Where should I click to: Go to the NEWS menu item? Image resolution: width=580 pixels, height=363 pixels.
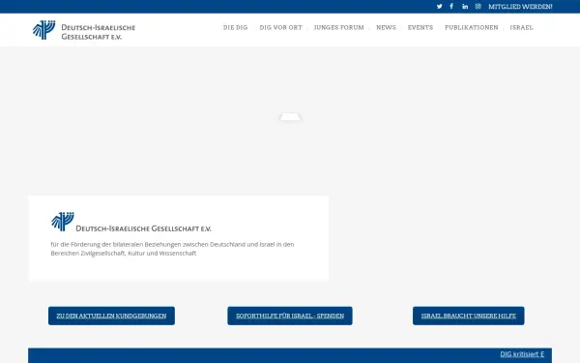pyautogui.click(x=386, y=27)
